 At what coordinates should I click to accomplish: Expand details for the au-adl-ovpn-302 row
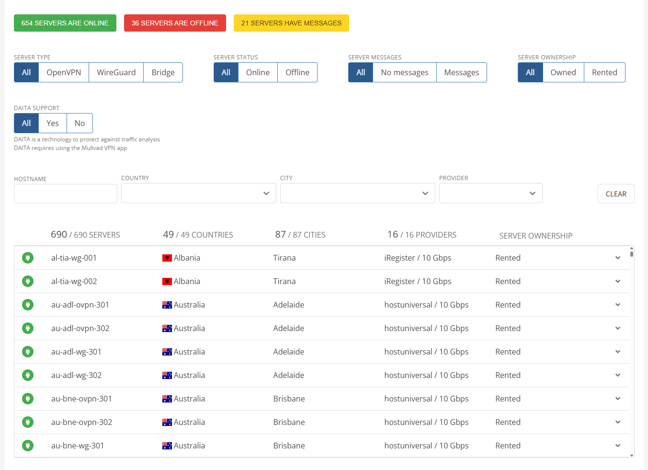pos(617,328)
